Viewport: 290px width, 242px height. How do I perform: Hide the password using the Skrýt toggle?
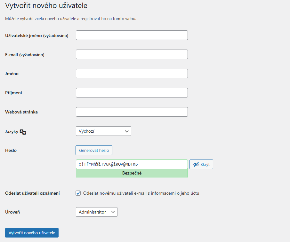pyautogui.click(x=201, y=164)
